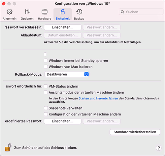This screenshot has height=156, width=165.
Task: Open the Allgemein gear icon tab
Action: click(x=10, y=14)
